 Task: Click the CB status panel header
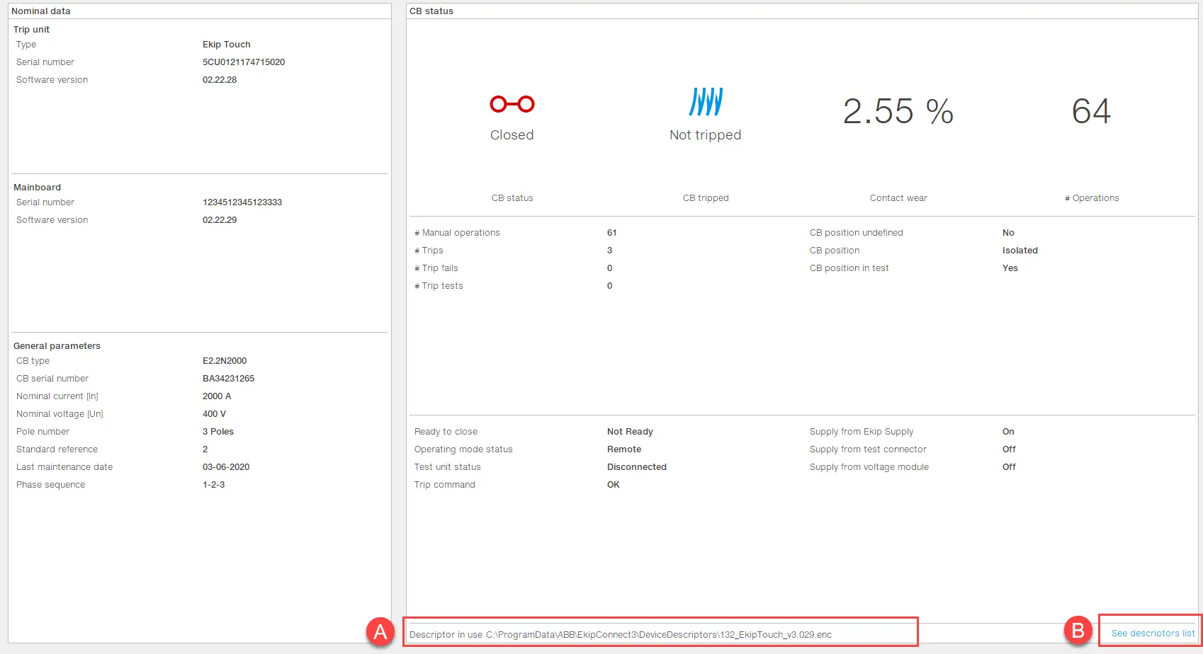pos(431,11)
